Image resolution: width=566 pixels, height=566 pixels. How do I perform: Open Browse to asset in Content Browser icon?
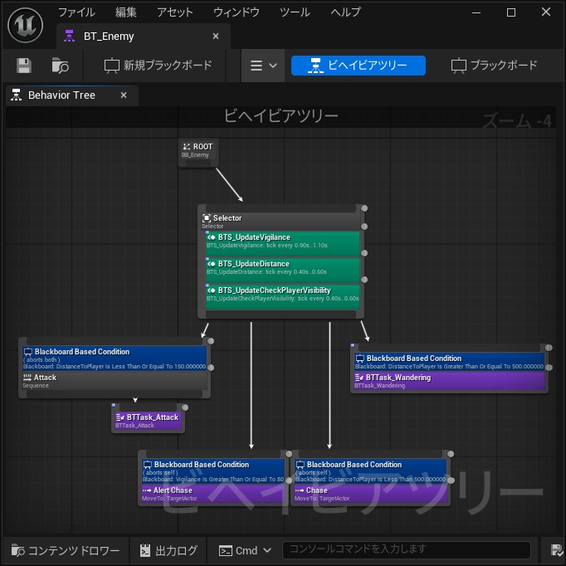60,66
